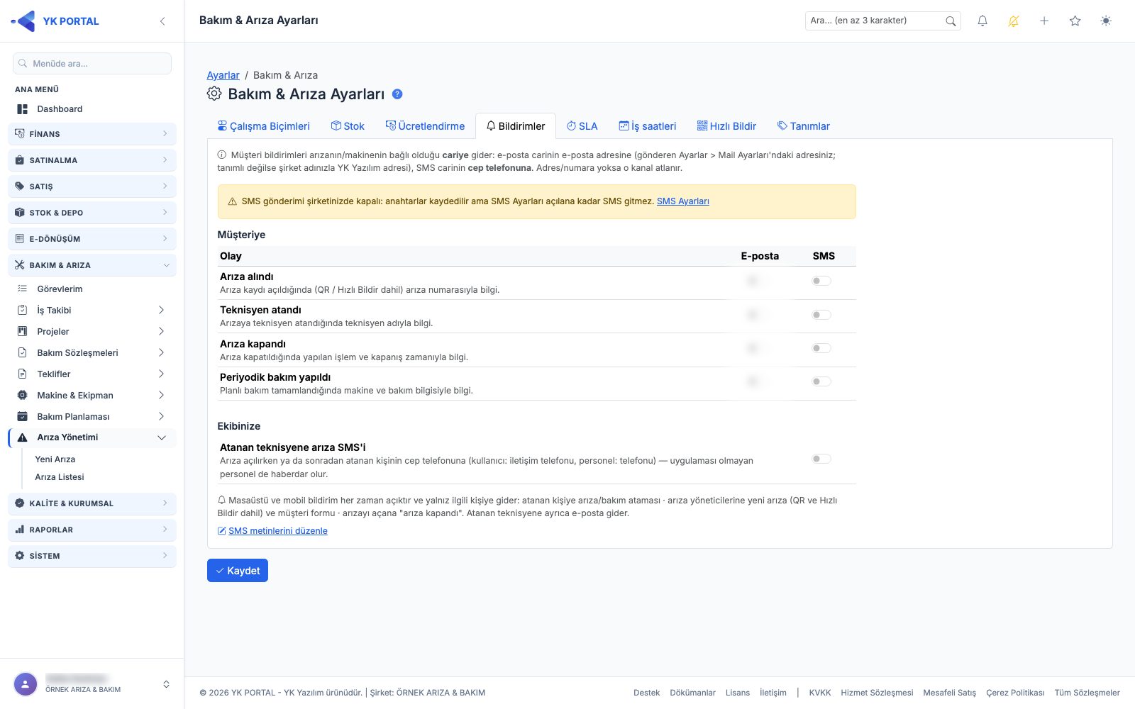The width and height of the screenshot is (1135, 709).
Task: Click the favorites star icon
Action: (1075, 21)
